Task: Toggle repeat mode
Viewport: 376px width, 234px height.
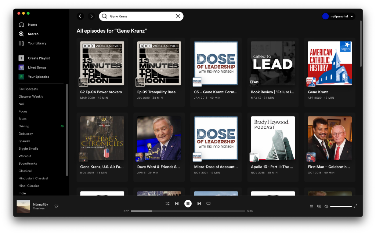Action: click(209, 204)
